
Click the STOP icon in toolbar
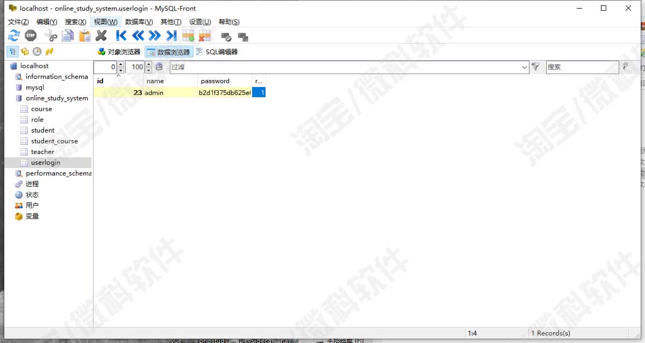point(31,36)
